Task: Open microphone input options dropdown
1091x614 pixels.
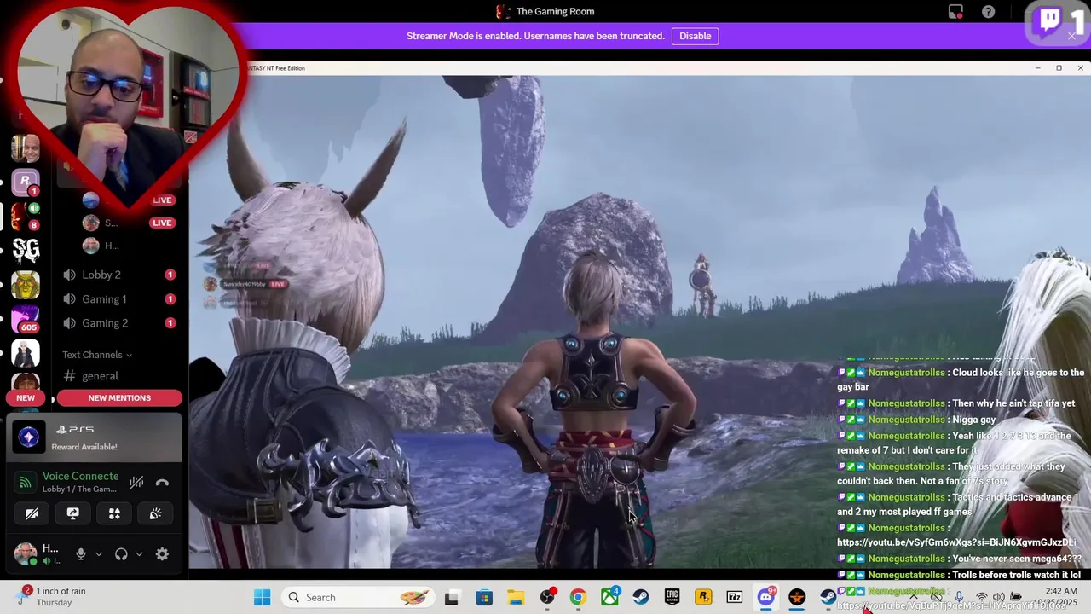Action: (98, 554)
